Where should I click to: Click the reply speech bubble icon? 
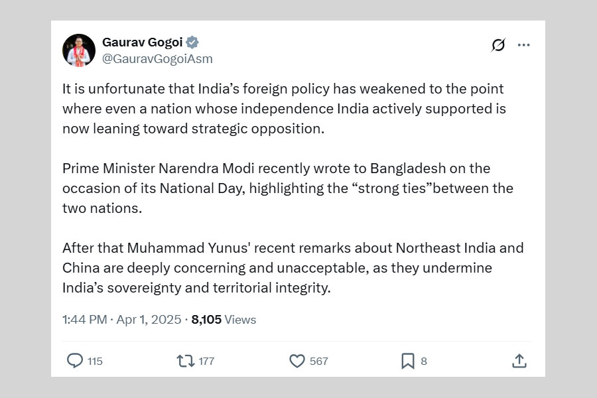[x=75, y=361]
